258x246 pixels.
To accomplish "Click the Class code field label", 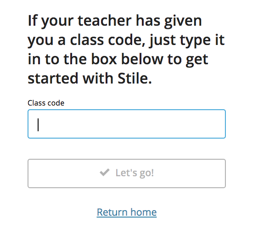I will (x=46, y=103).
